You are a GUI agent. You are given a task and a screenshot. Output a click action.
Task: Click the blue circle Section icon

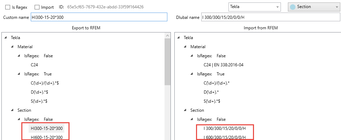click(293, 7)
